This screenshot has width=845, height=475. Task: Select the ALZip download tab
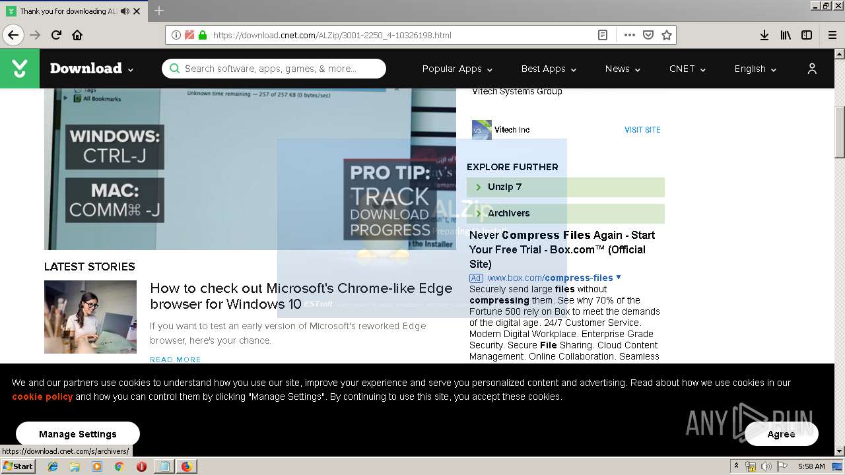tap(69, 11)
